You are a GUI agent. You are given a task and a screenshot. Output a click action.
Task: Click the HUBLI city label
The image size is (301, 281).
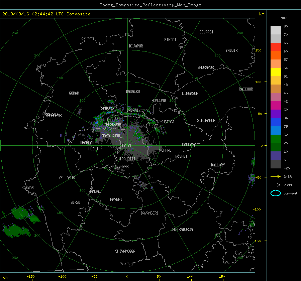93,149
